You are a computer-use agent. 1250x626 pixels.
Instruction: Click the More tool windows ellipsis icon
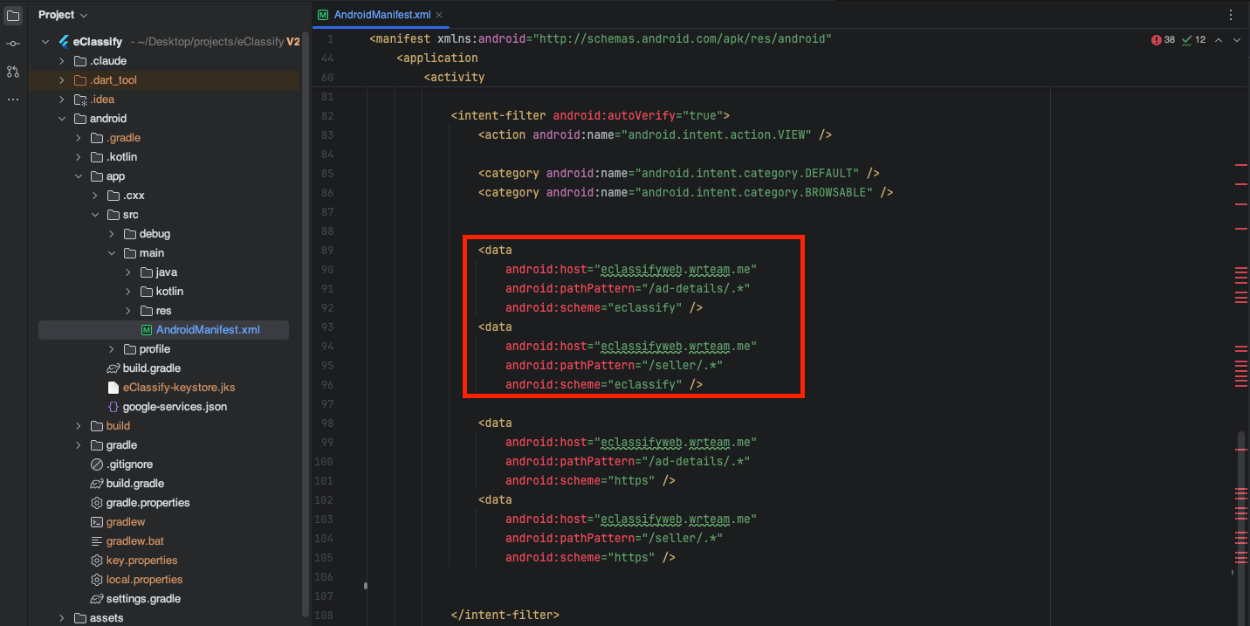click(12, 100)
